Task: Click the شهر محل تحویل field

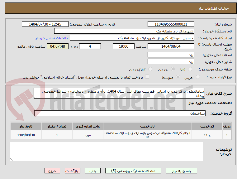Action: pos(171,61)
